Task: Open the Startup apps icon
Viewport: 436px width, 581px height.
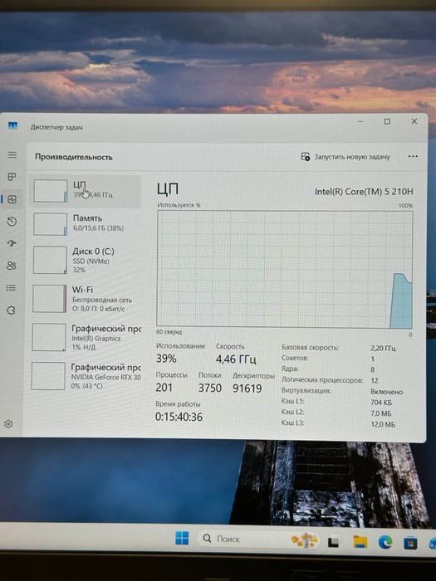Action: [12, 243]
